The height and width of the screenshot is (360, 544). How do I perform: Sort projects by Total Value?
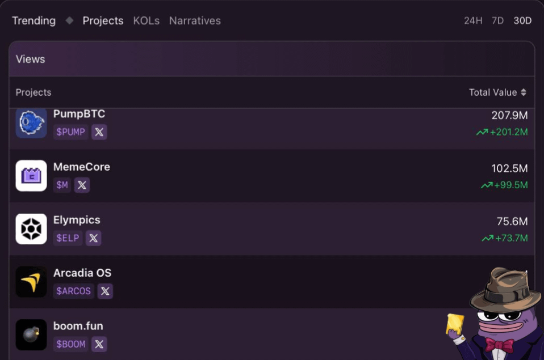coord(497,92)
